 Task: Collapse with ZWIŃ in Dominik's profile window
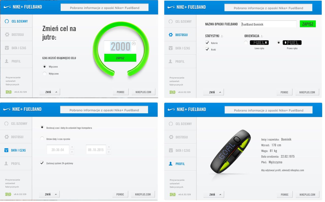(x=214, y=195)
